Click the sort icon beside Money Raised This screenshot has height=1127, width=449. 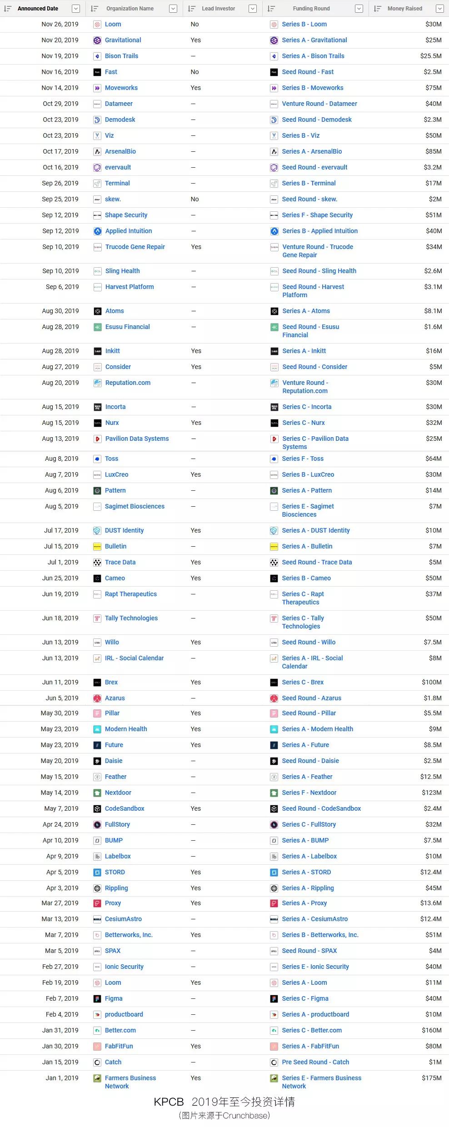[378, 9]
